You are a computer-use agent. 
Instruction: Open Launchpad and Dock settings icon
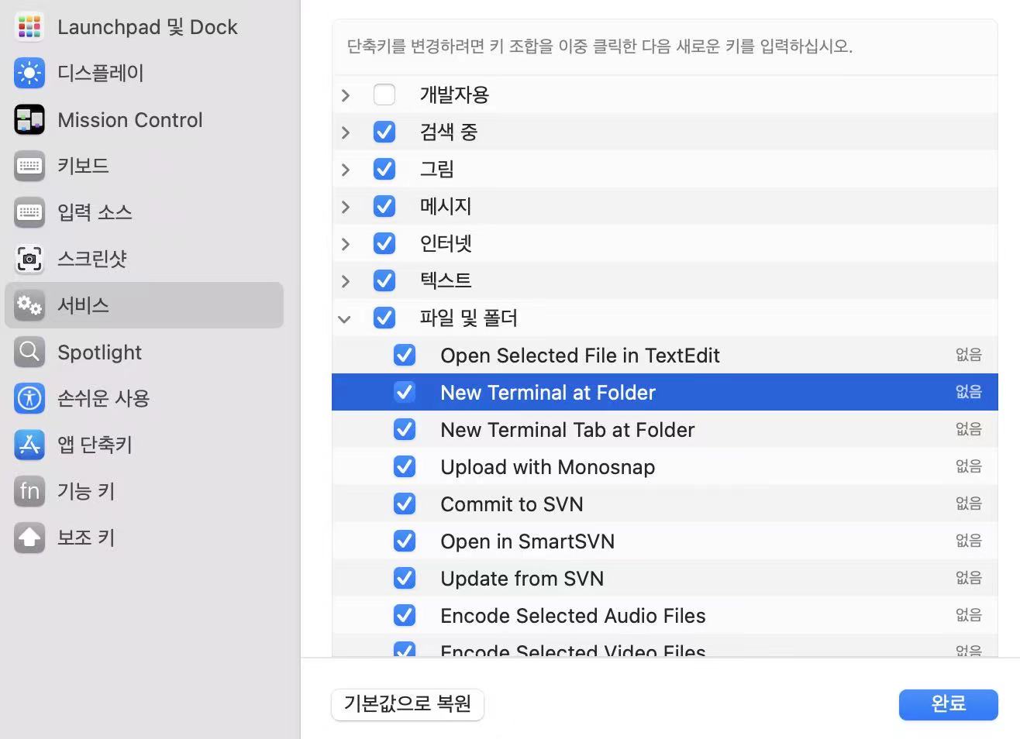coord(29,27)
